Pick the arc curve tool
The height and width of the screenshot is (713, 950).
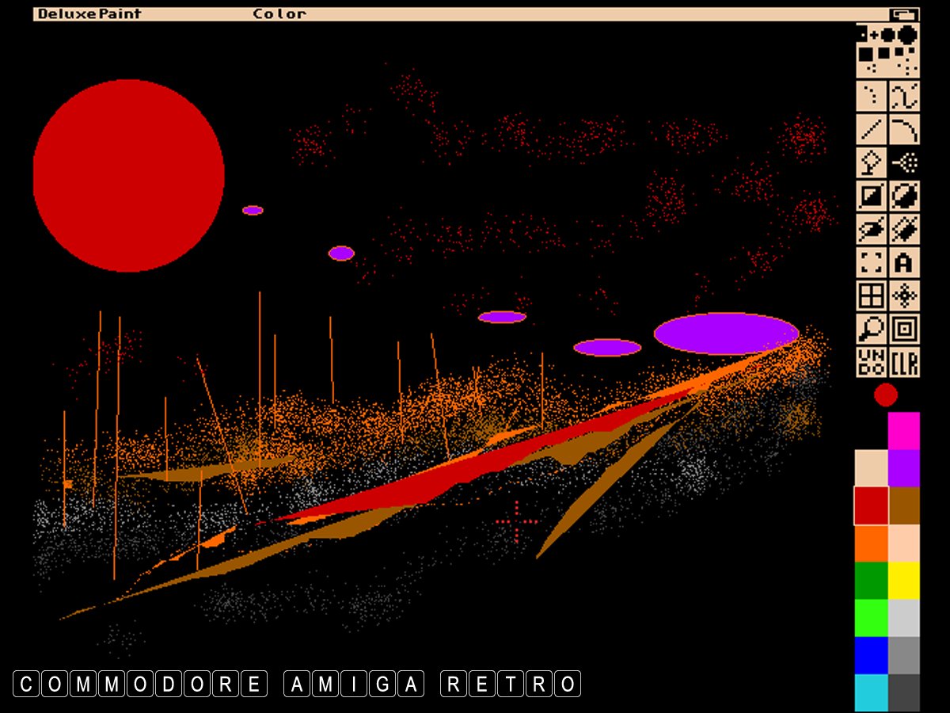coord(904,130)
